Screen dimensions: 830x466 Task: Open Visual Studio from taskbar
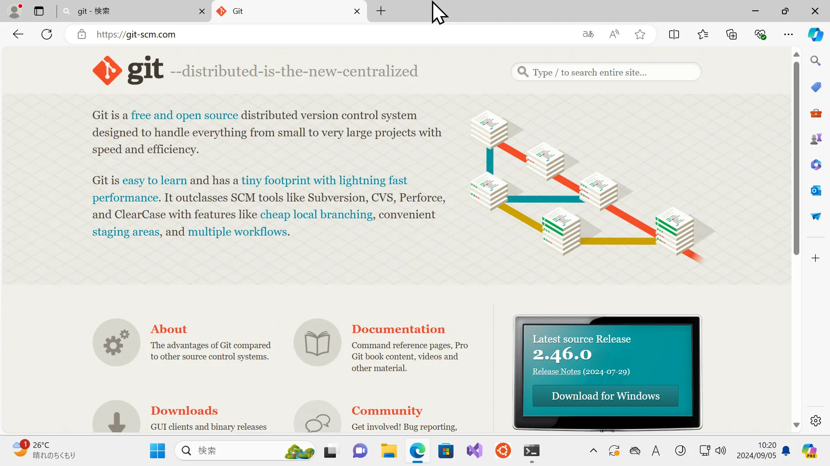[x=475, y=451]
